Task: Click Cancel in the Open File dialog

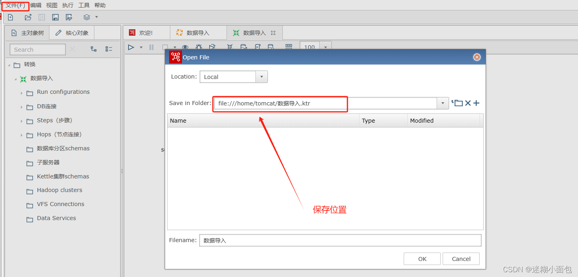Action: click(461, 259)
